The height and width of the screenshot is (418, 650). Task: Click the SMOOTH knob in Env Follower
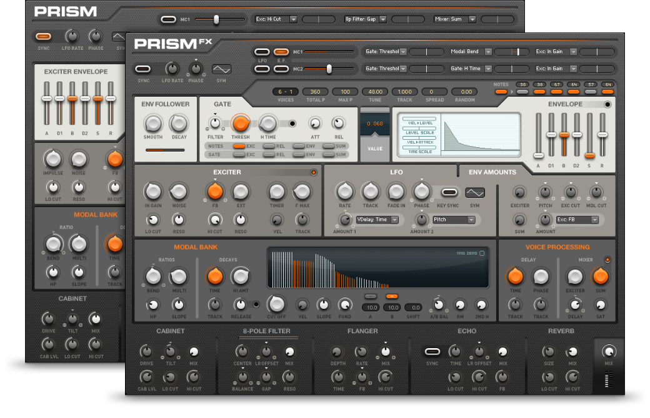tap(153, 124)
